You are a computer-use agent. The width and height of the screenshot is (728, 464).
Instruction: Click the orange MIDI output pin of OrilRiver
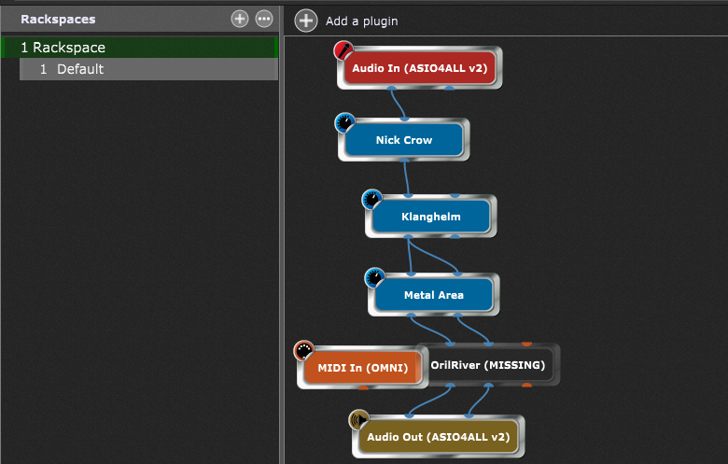click(526, 385)
